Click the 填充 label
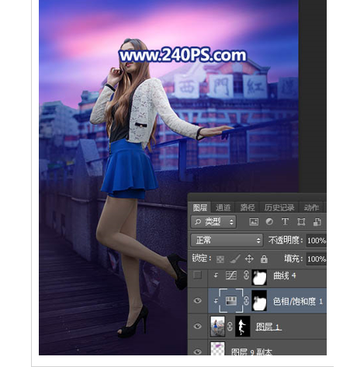 [x=293, y=258]
